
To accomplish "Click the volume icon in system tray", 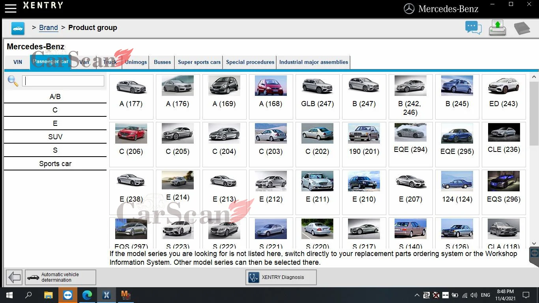I will [474, 295].
